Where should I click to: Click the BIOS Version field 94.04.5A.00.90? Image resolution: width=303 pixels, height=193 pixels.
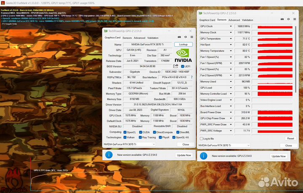click(147, 66)
